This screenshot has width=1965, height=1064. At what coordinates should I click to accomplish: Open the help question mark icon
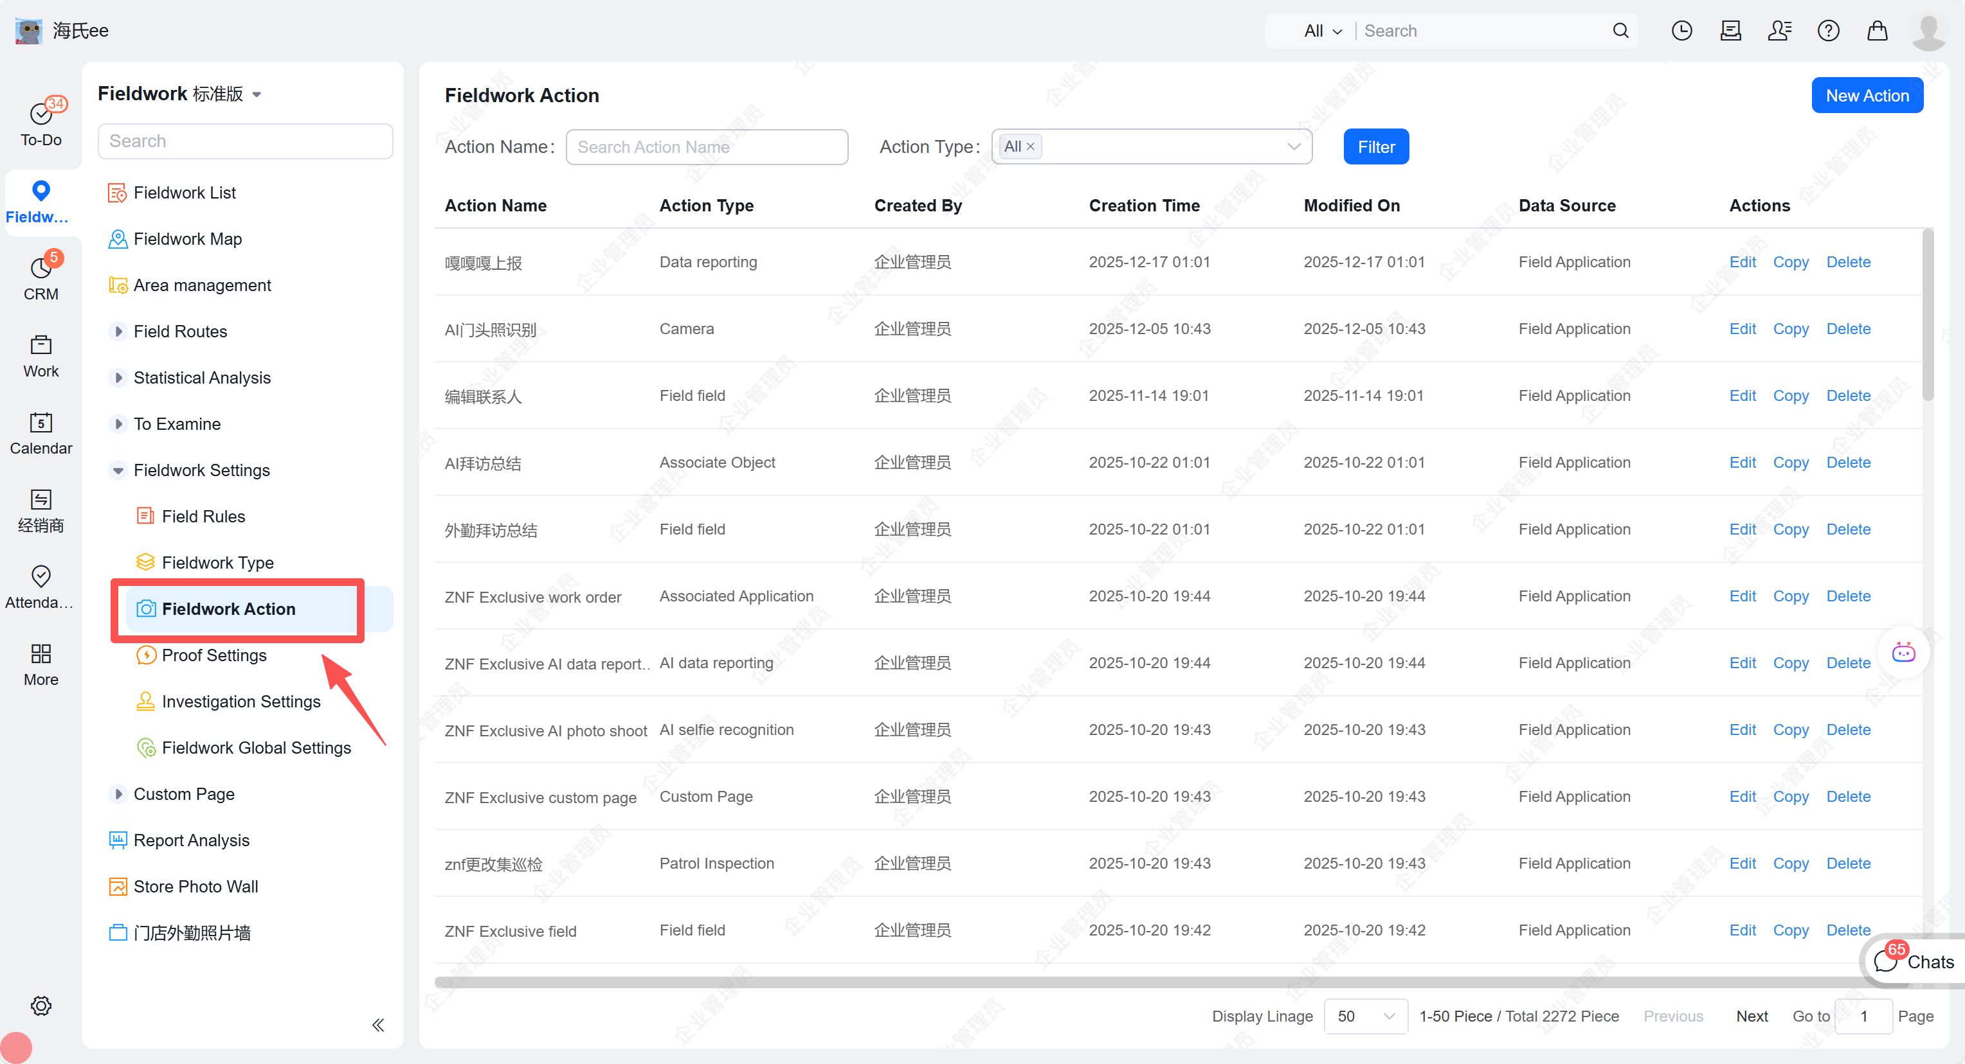pyautogui.click(x=1827, y=30)
